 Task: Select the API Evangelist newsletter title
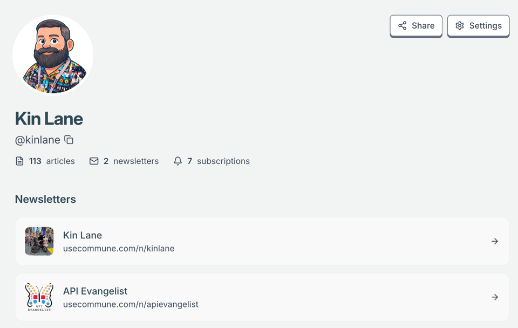tap(95, 291)
